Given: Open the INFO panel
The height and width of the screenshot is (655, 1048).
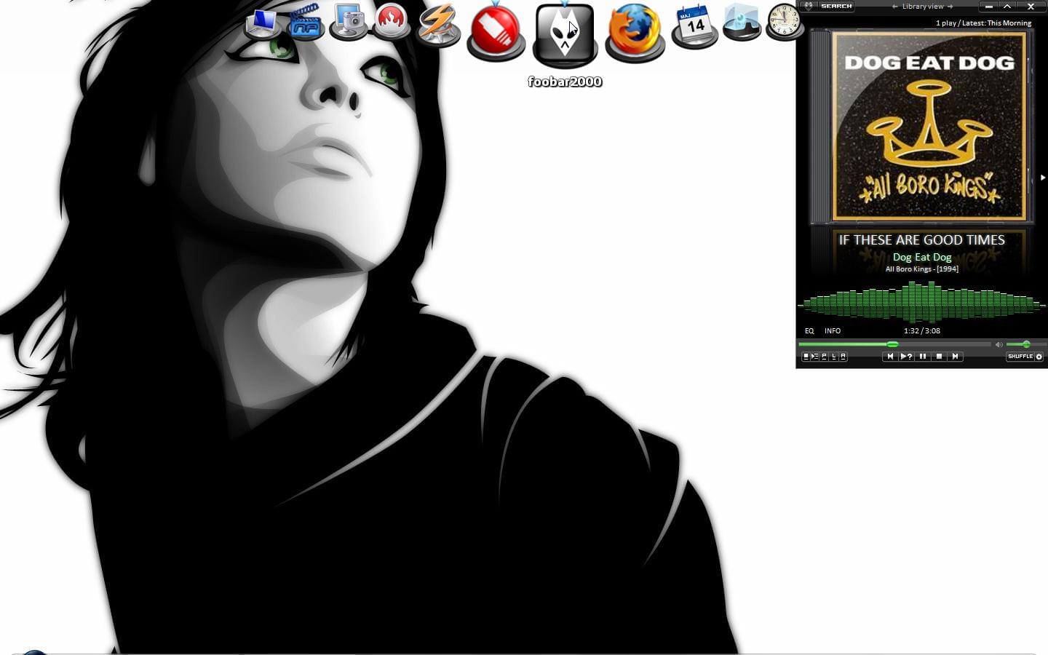Looking at the screenshot, I should [x=833, y=330].
